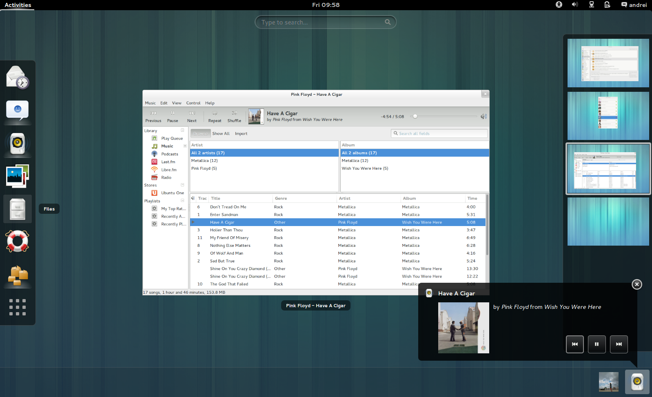Toggle Repeat mode

pyautogui.click(x=215, y=116)
